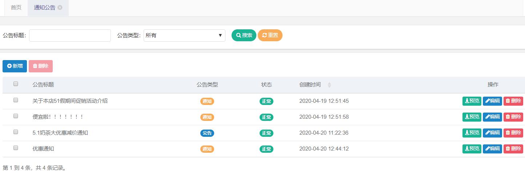525x173 pixels.
Task: Close the 通知公告 tab with its x icon
Action: coord(60,8)
